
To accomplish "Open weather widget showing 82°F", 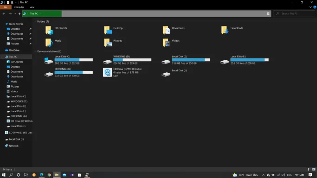I will tap(246, 175).
